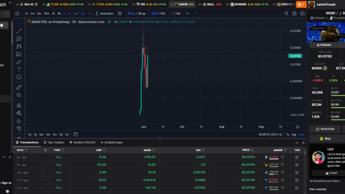The image size is (345, 194).
Task: Open the chart layout grid icon
Action: point(120,13)
